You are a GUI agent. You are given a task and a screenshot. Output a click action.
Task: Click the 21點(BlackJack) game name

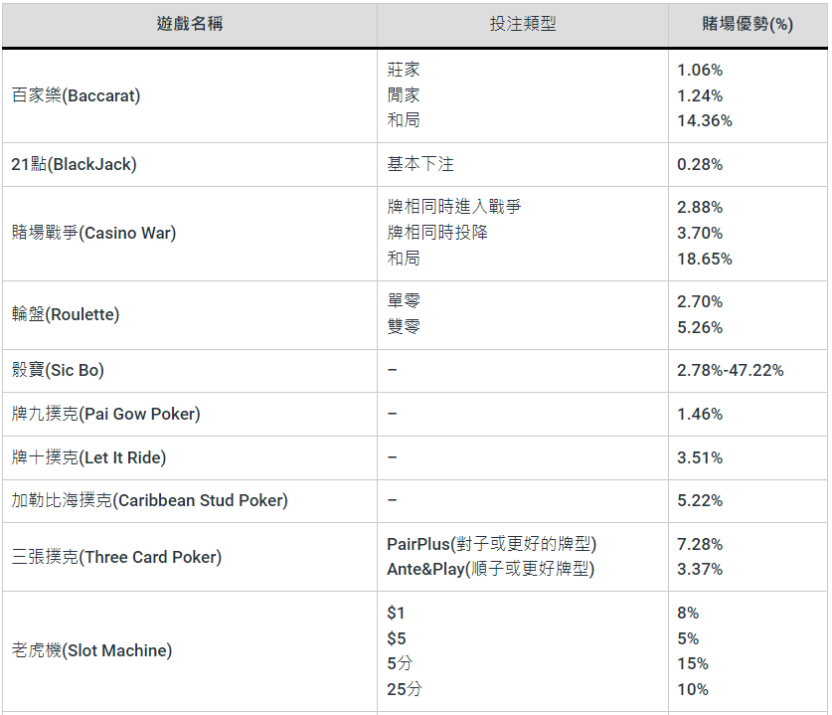click(x=74, y=165)
